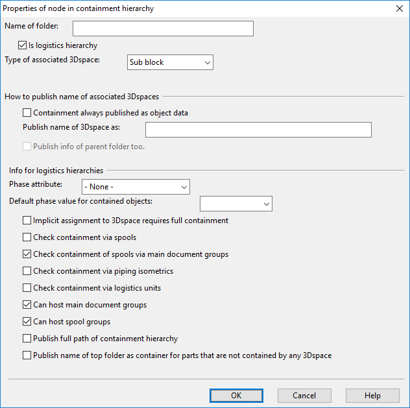Enable Publish full path of containment hierarchy

(27, 339)
